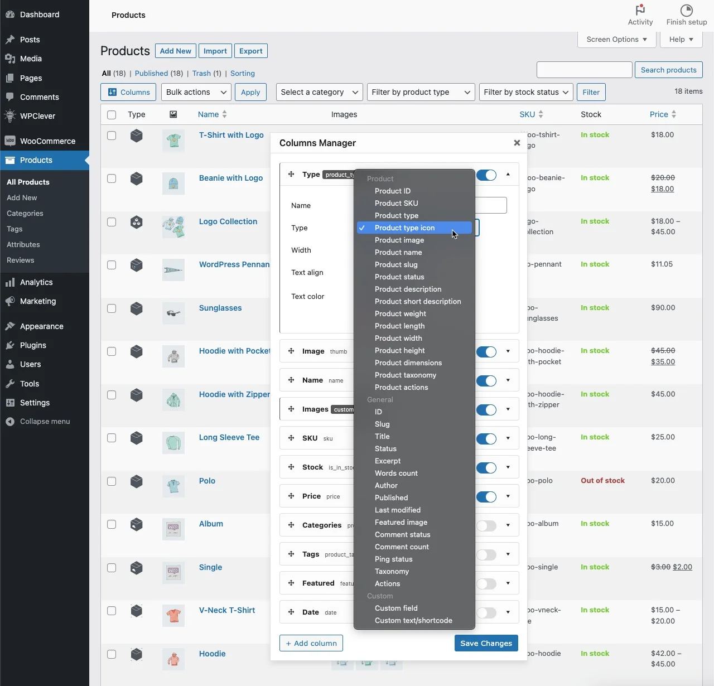Close the Columns Manager dialog
The width and height of the screenshot is (714, 686).
click(x=517, y=143)
